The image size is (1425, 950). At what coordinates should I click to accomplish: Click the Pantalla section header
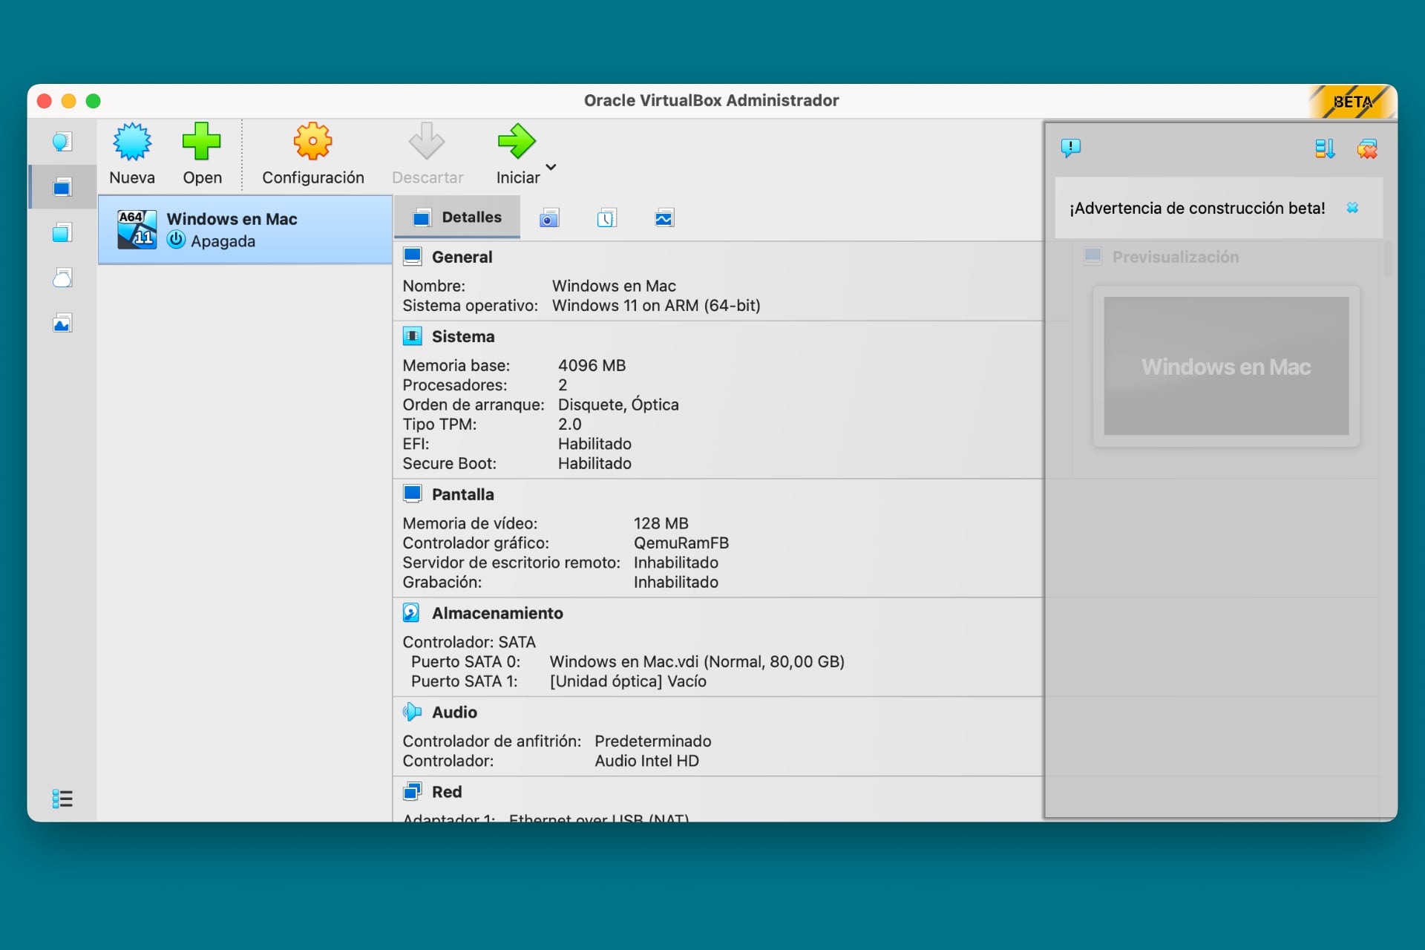462,494
